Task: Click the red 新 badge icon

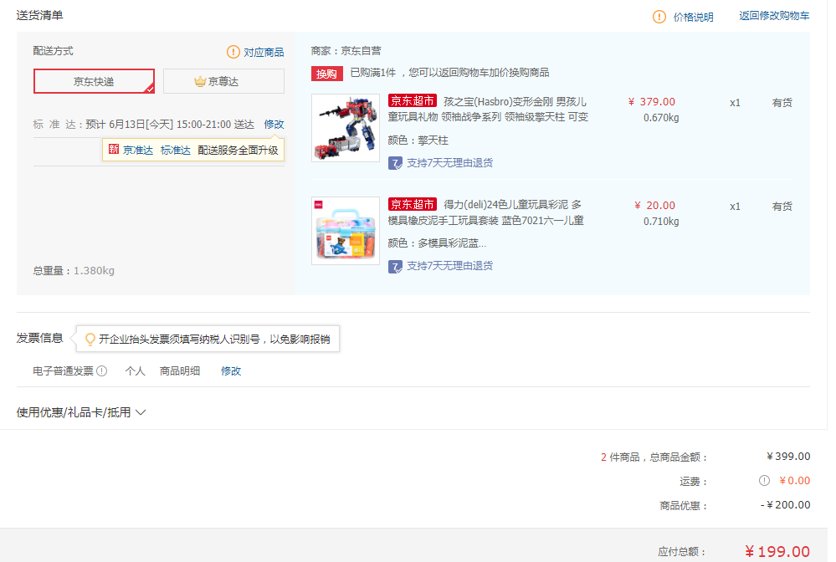Action: click(x=114, y=149)
